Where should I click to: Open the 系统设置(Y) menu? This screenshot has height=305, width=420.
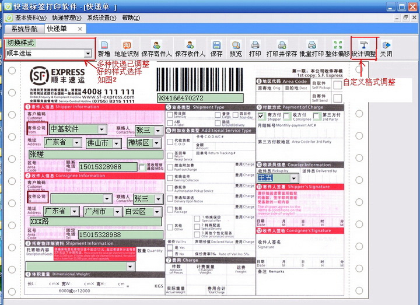(101, 18)
